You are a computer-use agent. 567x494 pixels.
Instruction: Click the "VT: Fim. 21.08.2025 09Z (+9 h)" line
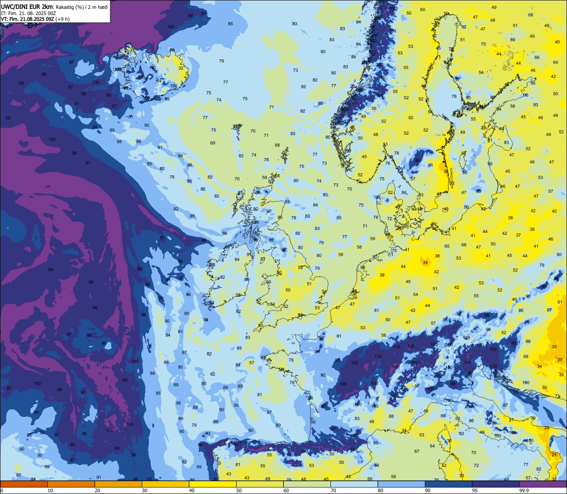35,19
